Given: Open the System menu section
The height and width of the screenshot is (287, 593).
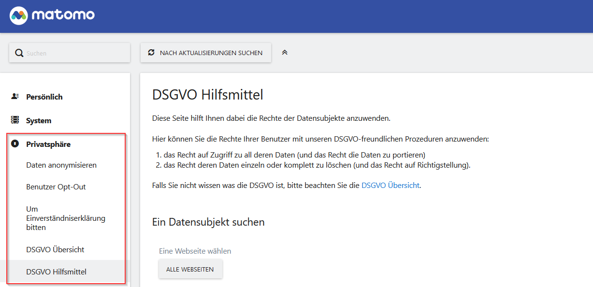Looking at the screenshot, I should 39,120.
